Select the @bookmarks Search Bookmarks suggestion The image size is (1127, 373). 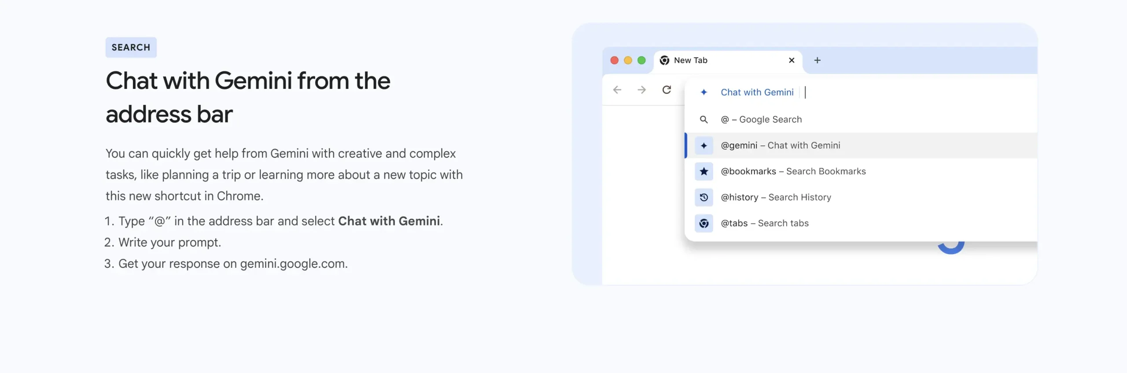point(793,171)
